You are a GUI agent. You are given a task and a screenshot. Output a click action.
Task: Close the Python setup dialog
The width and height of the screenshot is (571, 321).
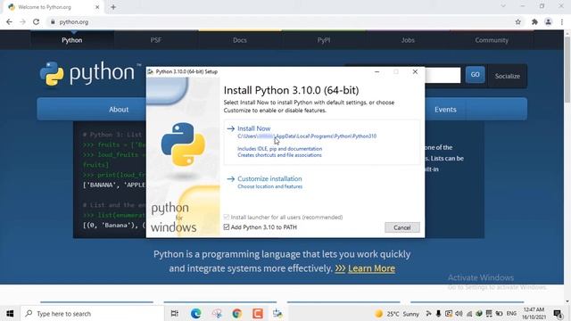(415, 71)
